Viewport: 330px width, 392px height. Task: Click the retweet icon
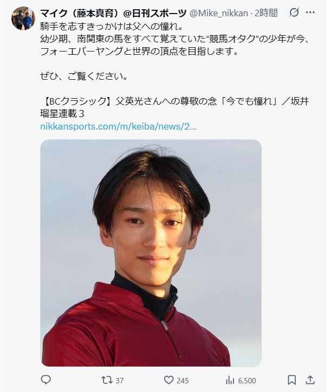pyautogui.click(x=107, y=380)
